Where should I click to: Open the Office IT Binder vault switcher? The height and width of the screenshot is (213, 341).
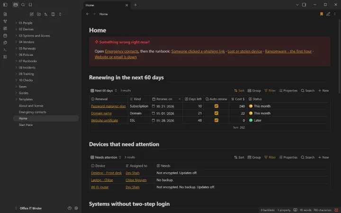pyautogui.click(x=30, y=208)
